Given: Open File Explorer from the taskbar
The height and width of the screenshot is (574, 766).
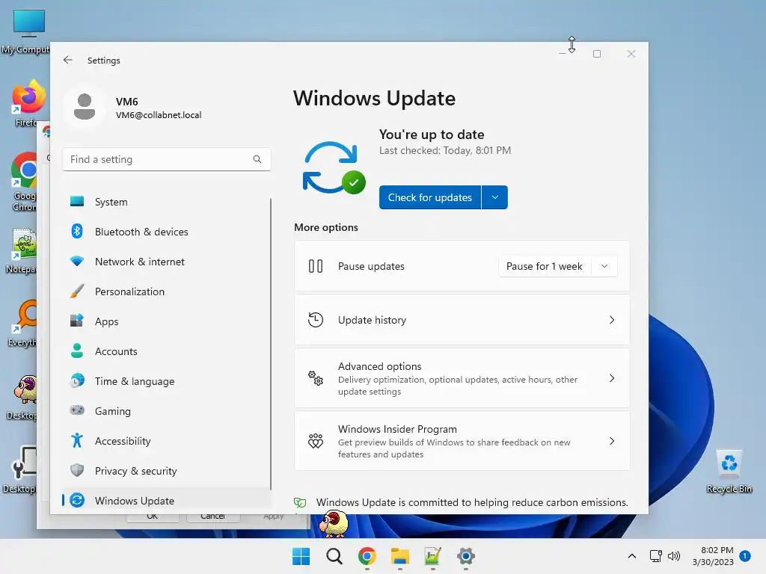Looking at the screenshot, I should coord(400,556).
